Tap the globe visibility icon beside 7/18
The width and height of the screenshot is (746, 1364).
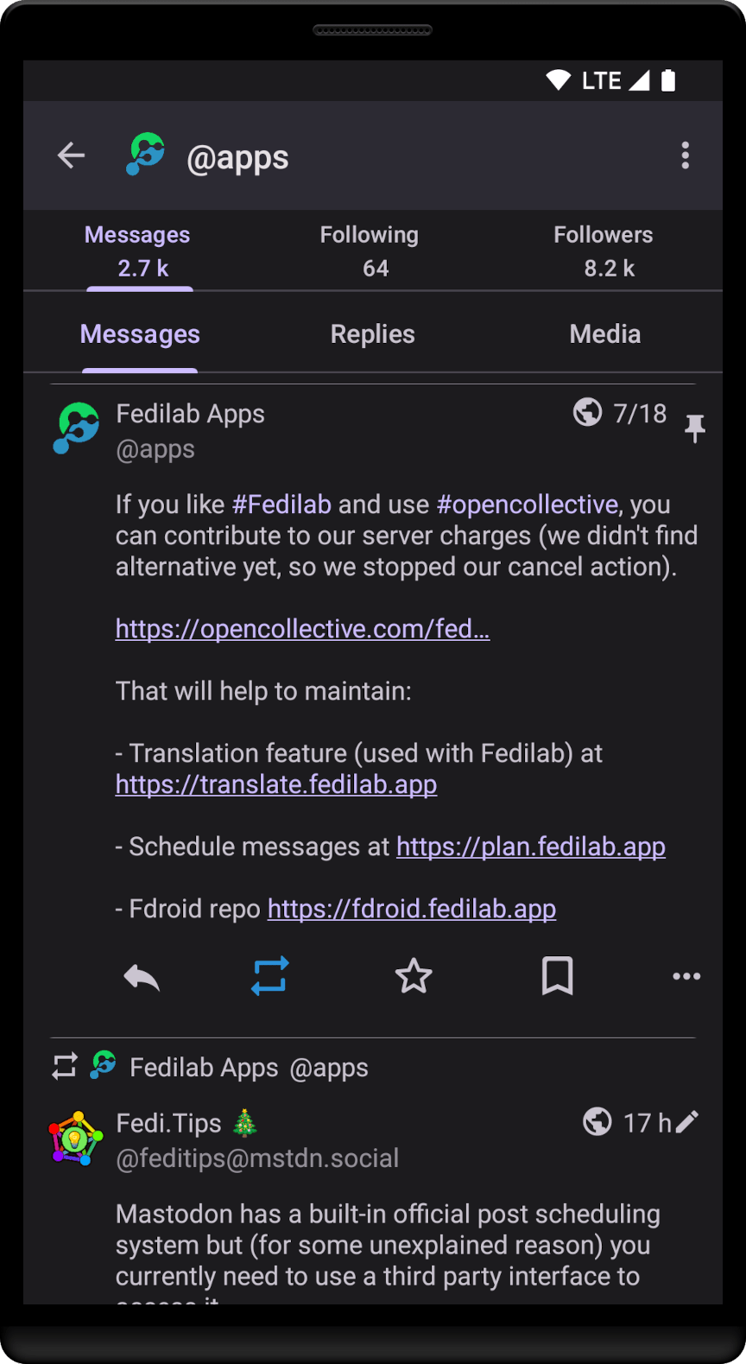588,412
